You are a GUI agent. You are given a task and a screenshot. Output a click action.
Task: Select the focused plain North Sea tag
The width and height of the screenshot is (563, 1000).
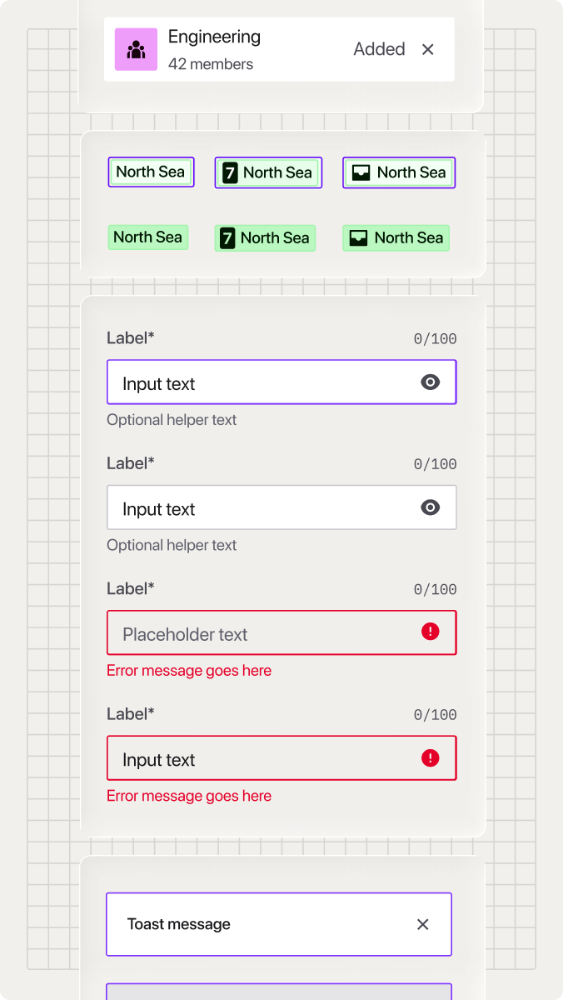point(151,172)
